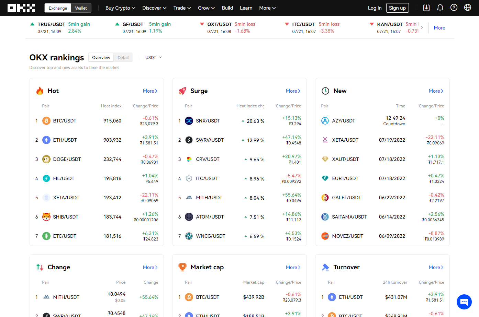The image size is (479, 317).
Task: Click the OKX logo
Action: coord(21,8)
